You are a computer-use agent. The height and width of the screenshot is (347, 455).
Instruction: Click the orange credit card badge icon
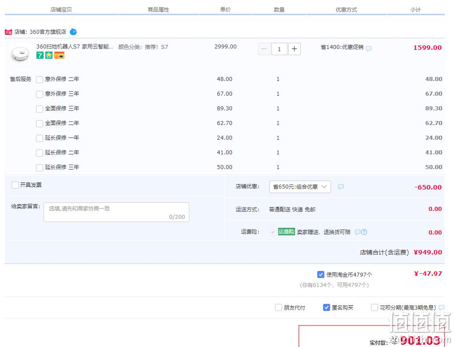pyautogui.click(x=59, y=55)
